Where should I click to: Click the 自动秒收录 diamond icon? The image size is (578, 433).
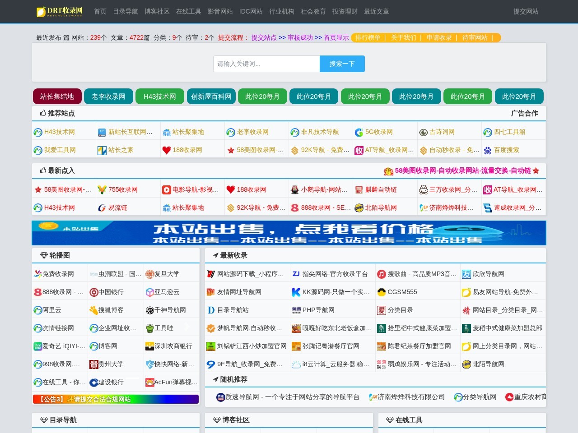click(x=423, y=150)
